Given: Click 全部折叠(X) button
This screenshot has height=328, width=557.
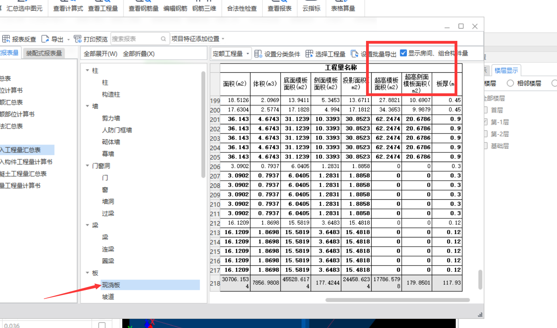Looking at the screenshot, I should (139, 54).
